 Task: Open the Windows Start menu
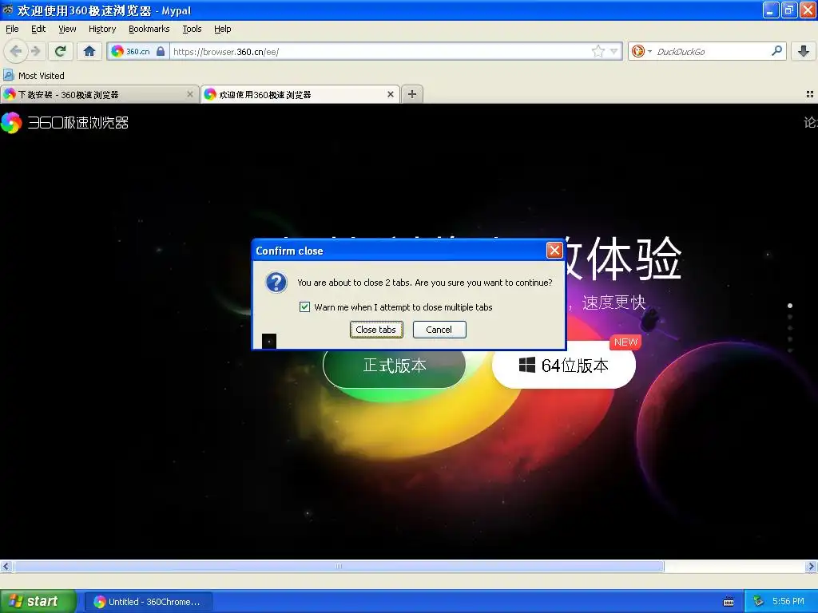[38, 602]
